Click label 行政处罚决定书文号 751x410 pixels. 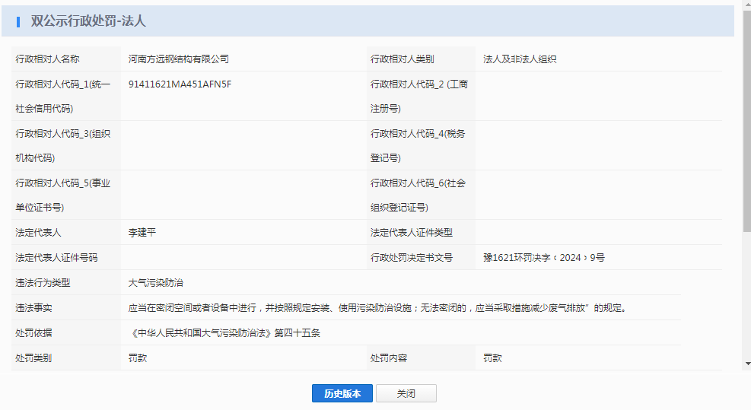click(412, 258)
